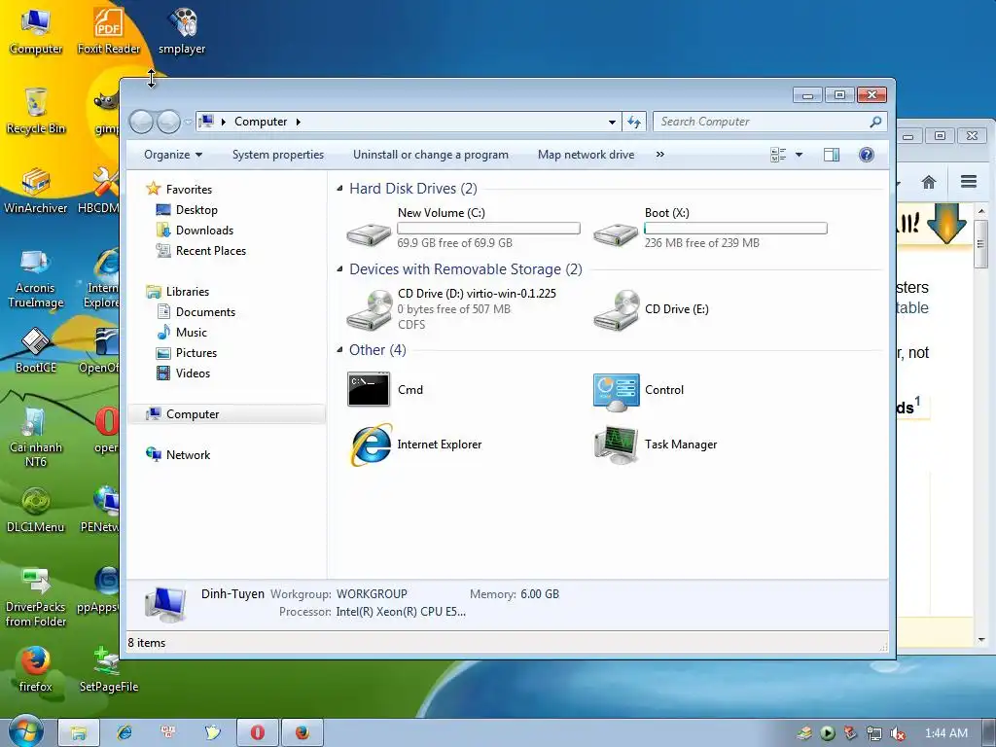
Task: Click Uninstall or change a program
Action: [x=431, y=155]
